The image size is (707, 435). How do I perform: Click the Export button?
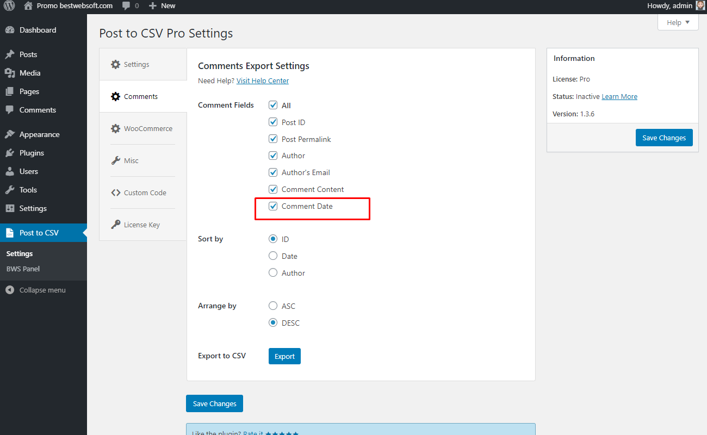tap(284, 356)
